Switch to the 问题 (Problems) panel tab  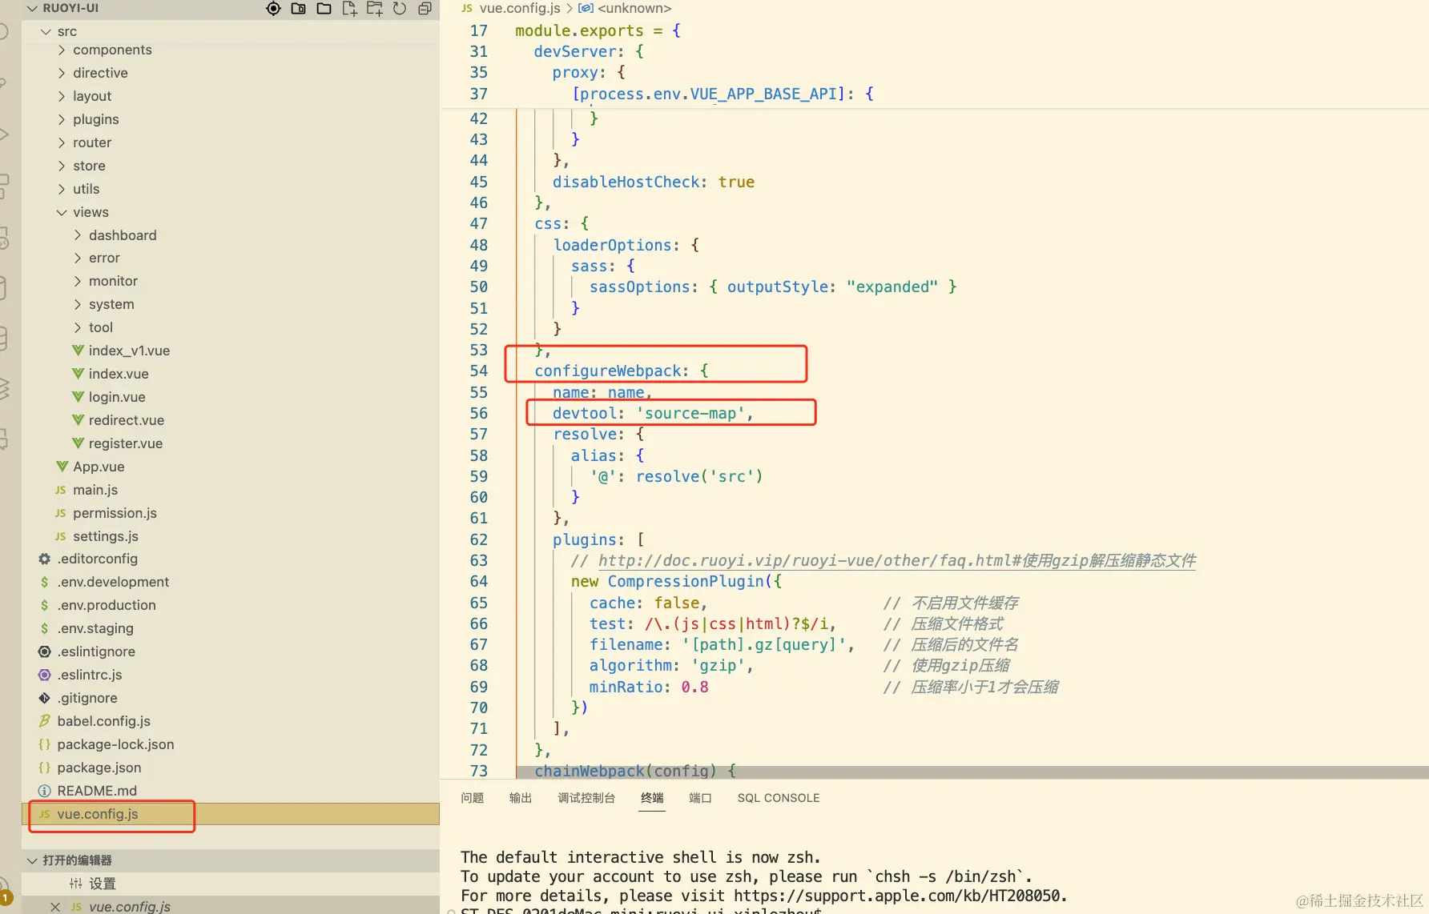click(473, 798)
